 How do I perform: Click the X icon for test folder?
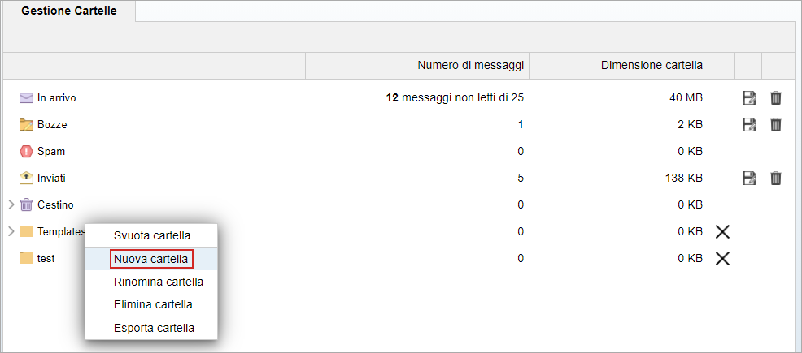[x=721, y=259]
